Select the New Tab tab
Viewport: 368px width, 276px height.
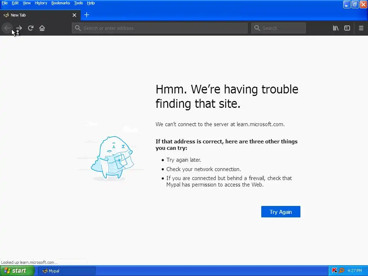40,15
